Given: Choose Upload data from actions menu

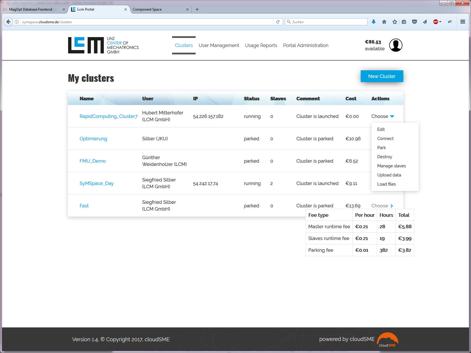Looking at the screenshot, I should [x=389, y=175].
